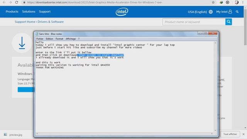
Task: Open the browser profile avatar
Action: (237, 2)
